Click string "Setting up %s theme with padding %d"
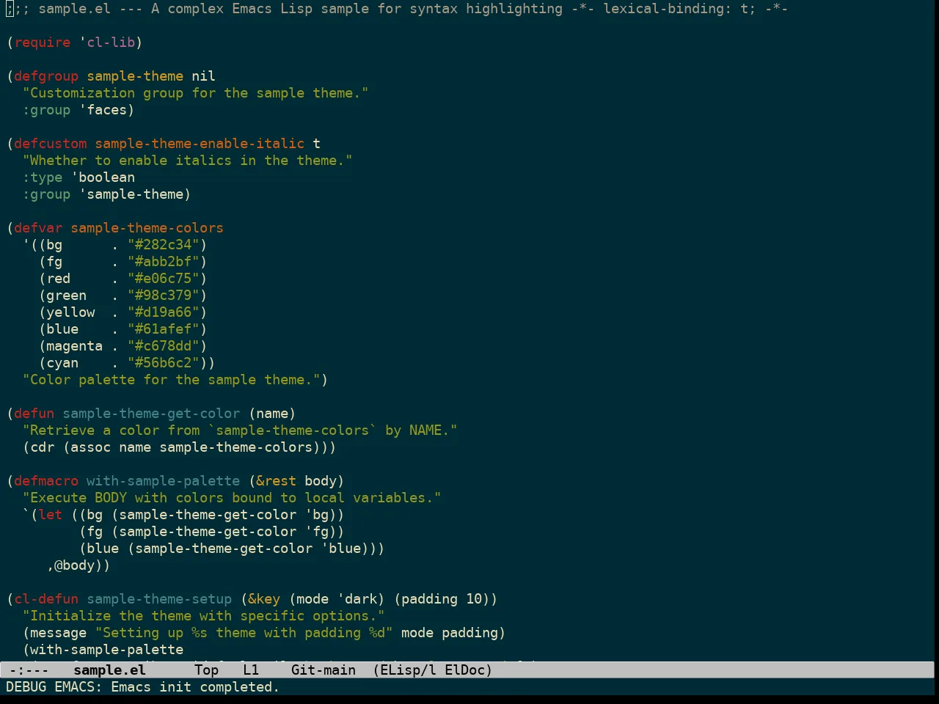The width and height of the screenshot is (939, 704). tap(244, 633)
